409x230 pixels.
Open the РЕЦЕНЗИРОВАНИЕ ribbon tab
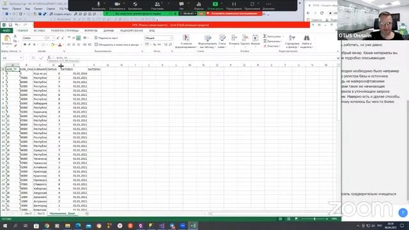(132, 31)
